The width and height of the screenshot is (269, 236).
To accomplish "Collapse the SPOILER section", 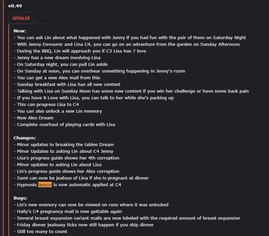I will point(21,18).
